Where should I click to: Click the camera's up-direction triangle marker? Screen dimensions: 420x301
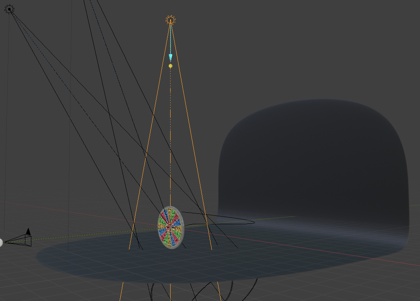coord(28,231)
